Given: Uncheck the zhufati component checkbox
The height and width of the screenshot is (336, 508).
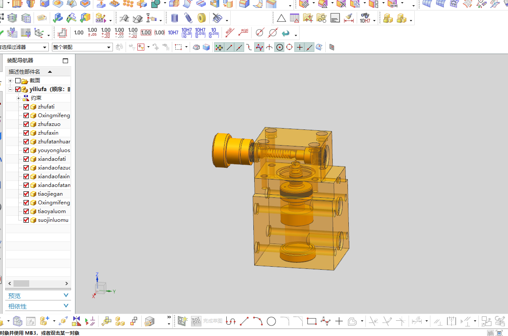Looking at the screenshot, I should [26, 106].
